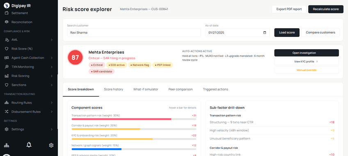Image resolution: width=348 pixels, height=156 pixels.
Task: Click 'High-risk country link' row
Action: (272, 154)
